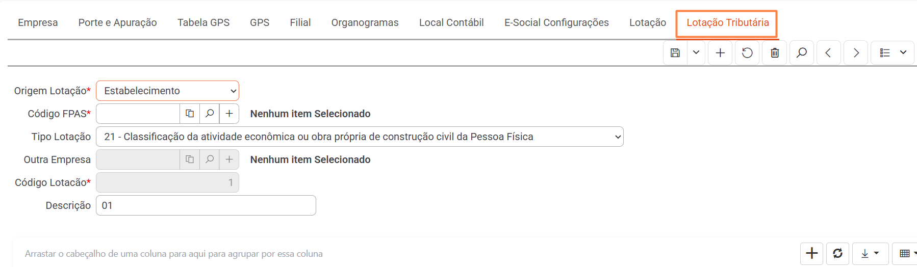Switch to the Tabela GPS tab
The height and width of the screenshot is (267, 917).
203,22
